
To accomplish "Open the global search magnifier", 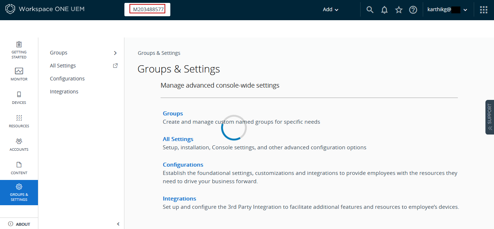I will 370,10.
